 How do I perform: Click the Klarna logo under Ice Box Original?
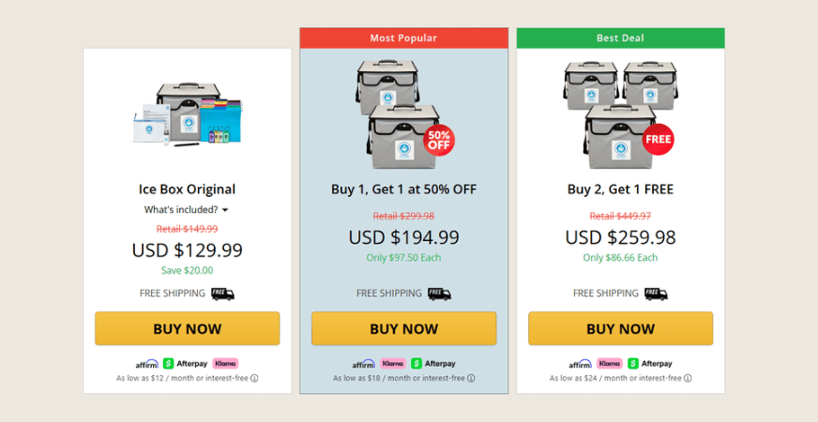coord(225,363)
